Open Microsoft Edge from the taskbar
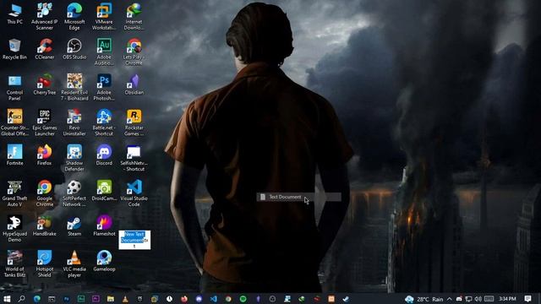Viewport: 541px width, 304px height. 36,299
